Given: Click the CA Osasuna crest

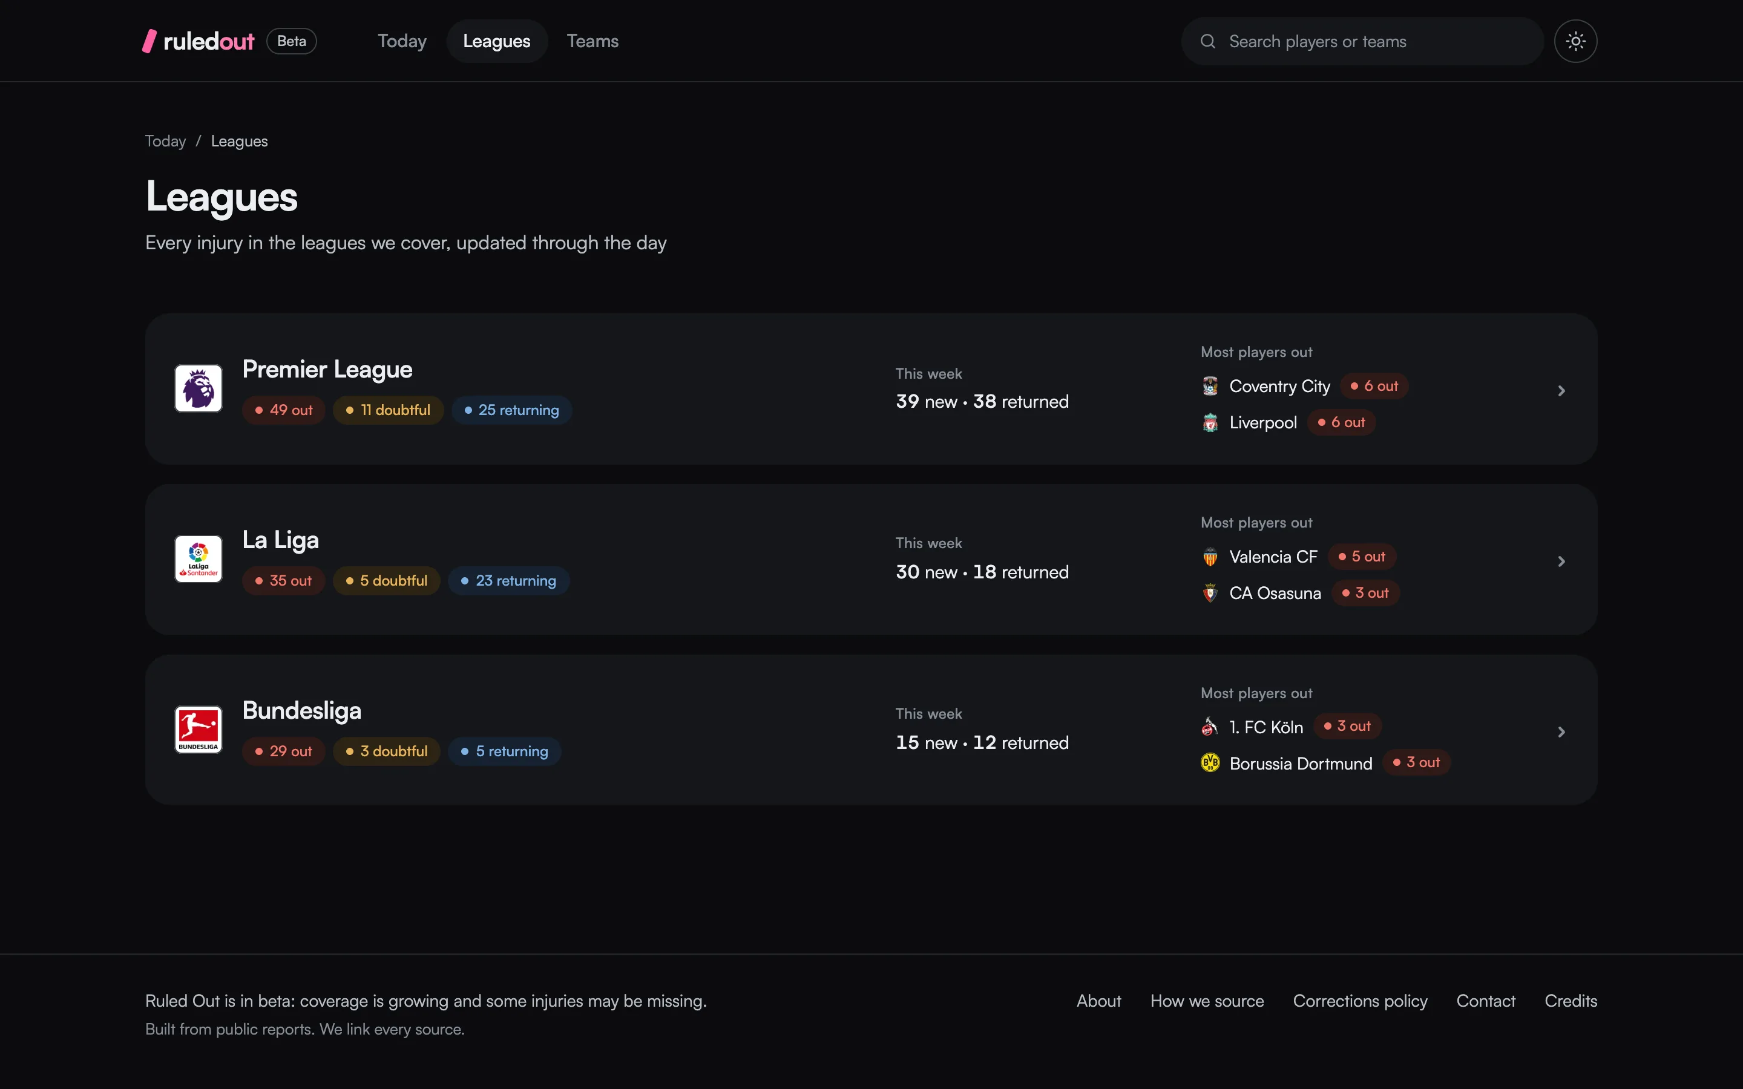Looking at the screenshot, I should click(x=1210, y=594).
